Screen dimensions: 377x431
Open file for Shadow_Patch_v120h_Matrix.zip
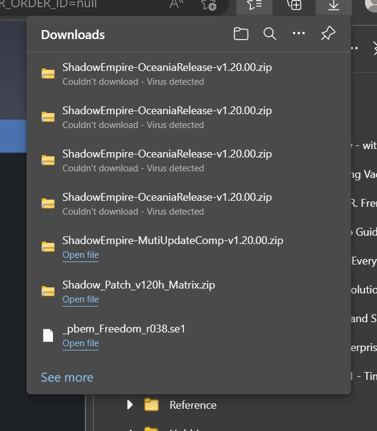click(x=81, y=299)
